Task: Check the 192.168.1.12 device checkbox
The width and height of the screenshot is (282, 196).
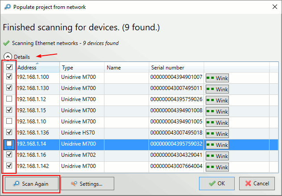Action: (x=9, y=99)
